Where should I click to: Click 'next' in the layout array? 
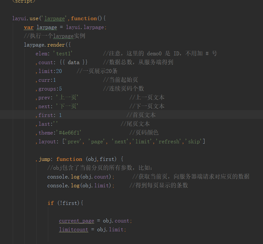point(120,142)
